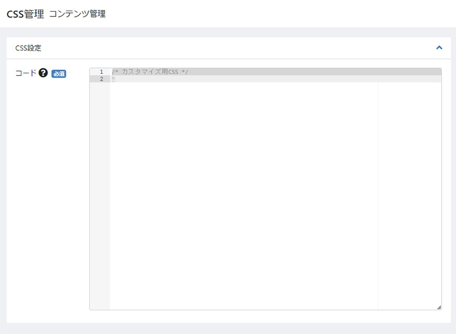The height and width of the screenshot is (334, 456).
Task: Collapse the CSS設定 panel with the chevron
Action: click(x=439, y=48)
